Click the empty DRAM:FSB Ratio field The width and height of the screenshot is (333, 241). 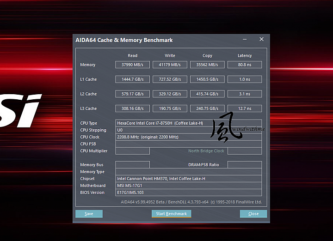(245, 165)
